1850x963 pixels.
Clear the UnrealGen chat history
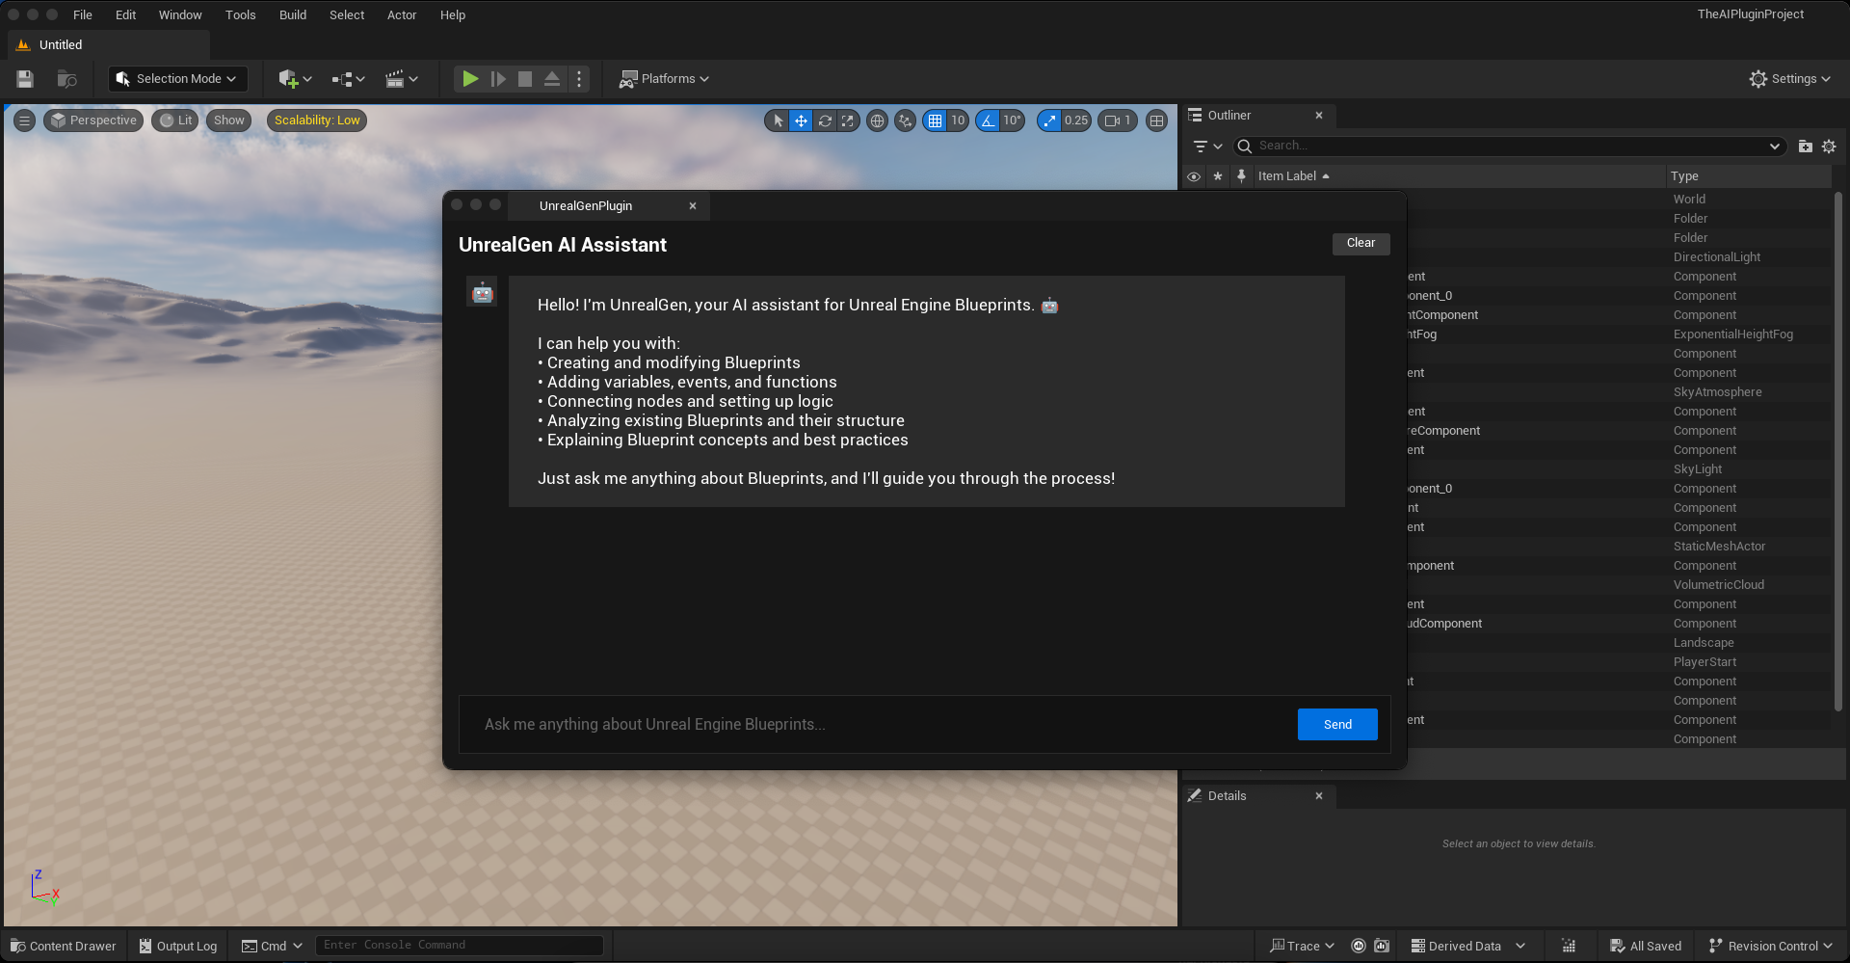1361,243
